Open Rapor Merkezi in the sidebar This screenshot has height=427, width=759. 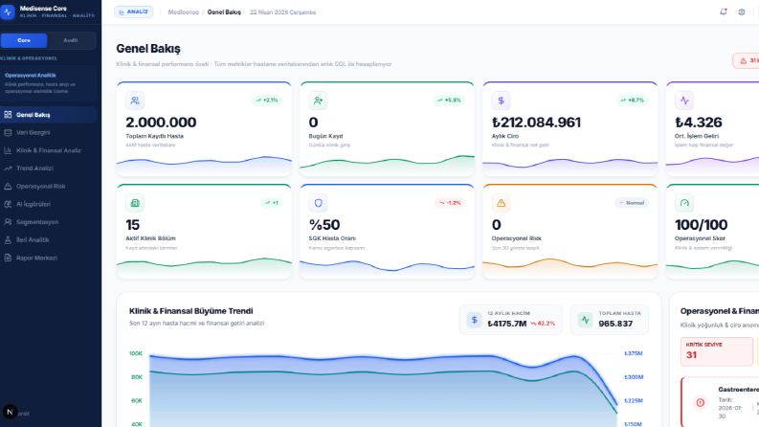[x=49, y=258]
